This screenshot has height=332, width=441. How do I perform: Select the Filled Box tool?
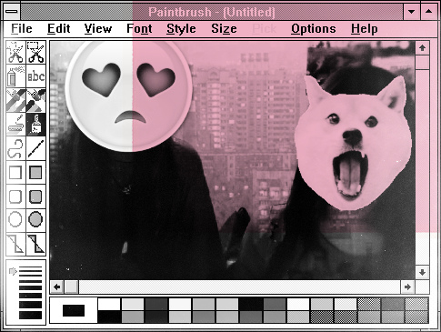click(x=36, y=173)
